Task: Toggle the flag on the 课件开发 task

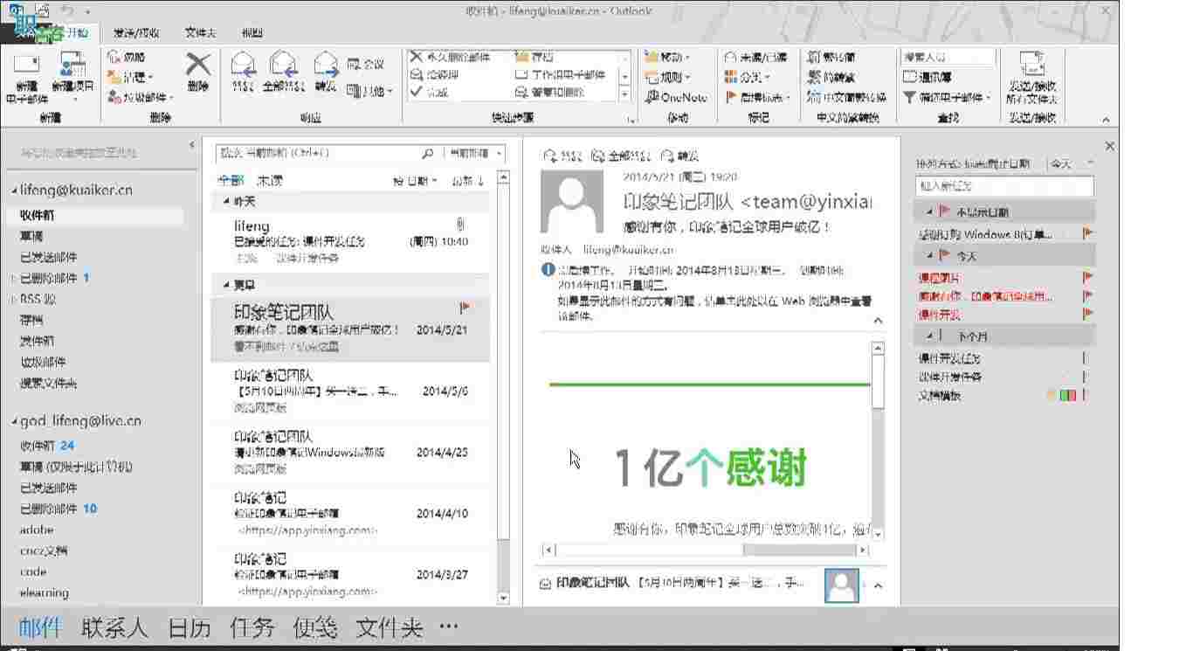Action: coord(1086,315)
